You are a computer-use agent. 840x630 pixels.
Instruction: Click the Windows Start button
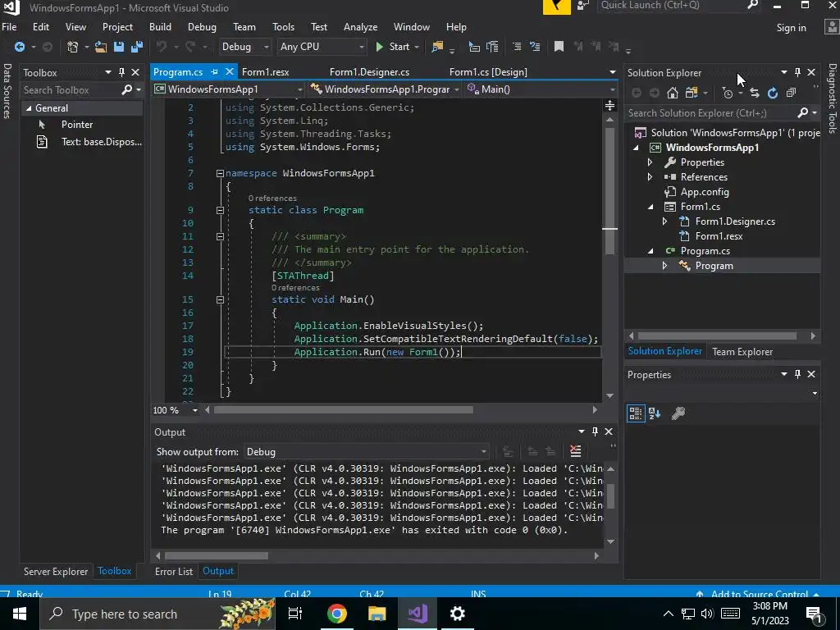(20, 614)
